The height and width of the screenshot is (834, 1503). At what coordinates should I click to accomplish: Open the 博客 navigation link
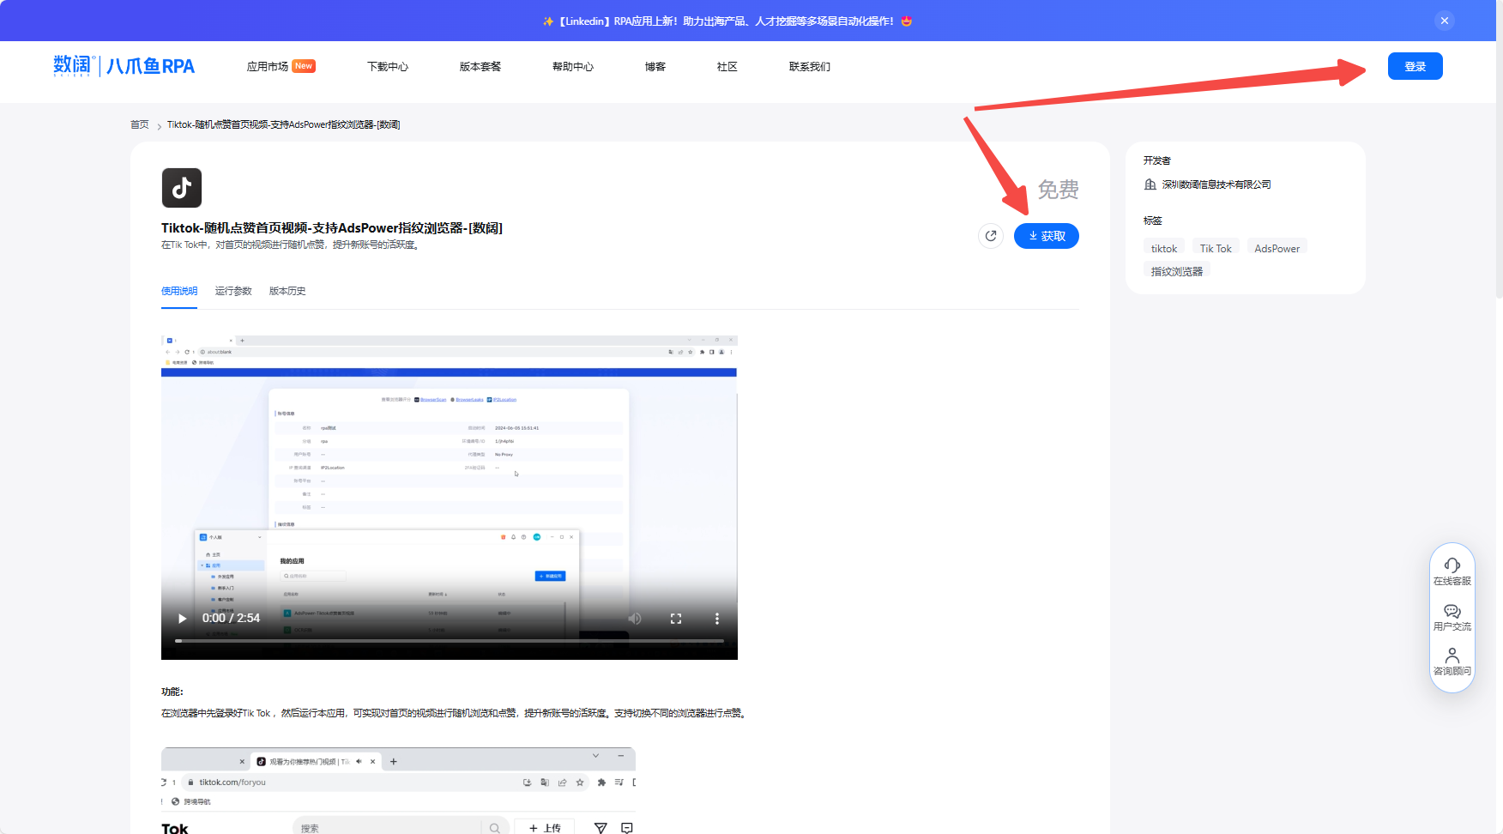[655, 66]
